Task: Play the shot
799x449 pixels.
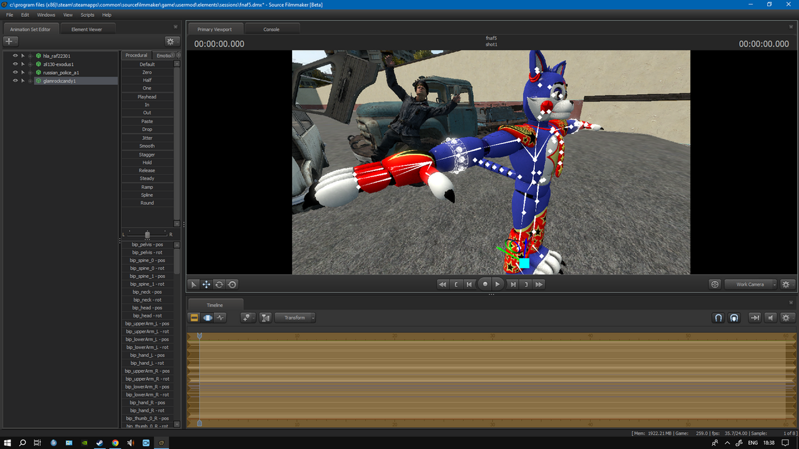Action: click(x=498, y=284)
